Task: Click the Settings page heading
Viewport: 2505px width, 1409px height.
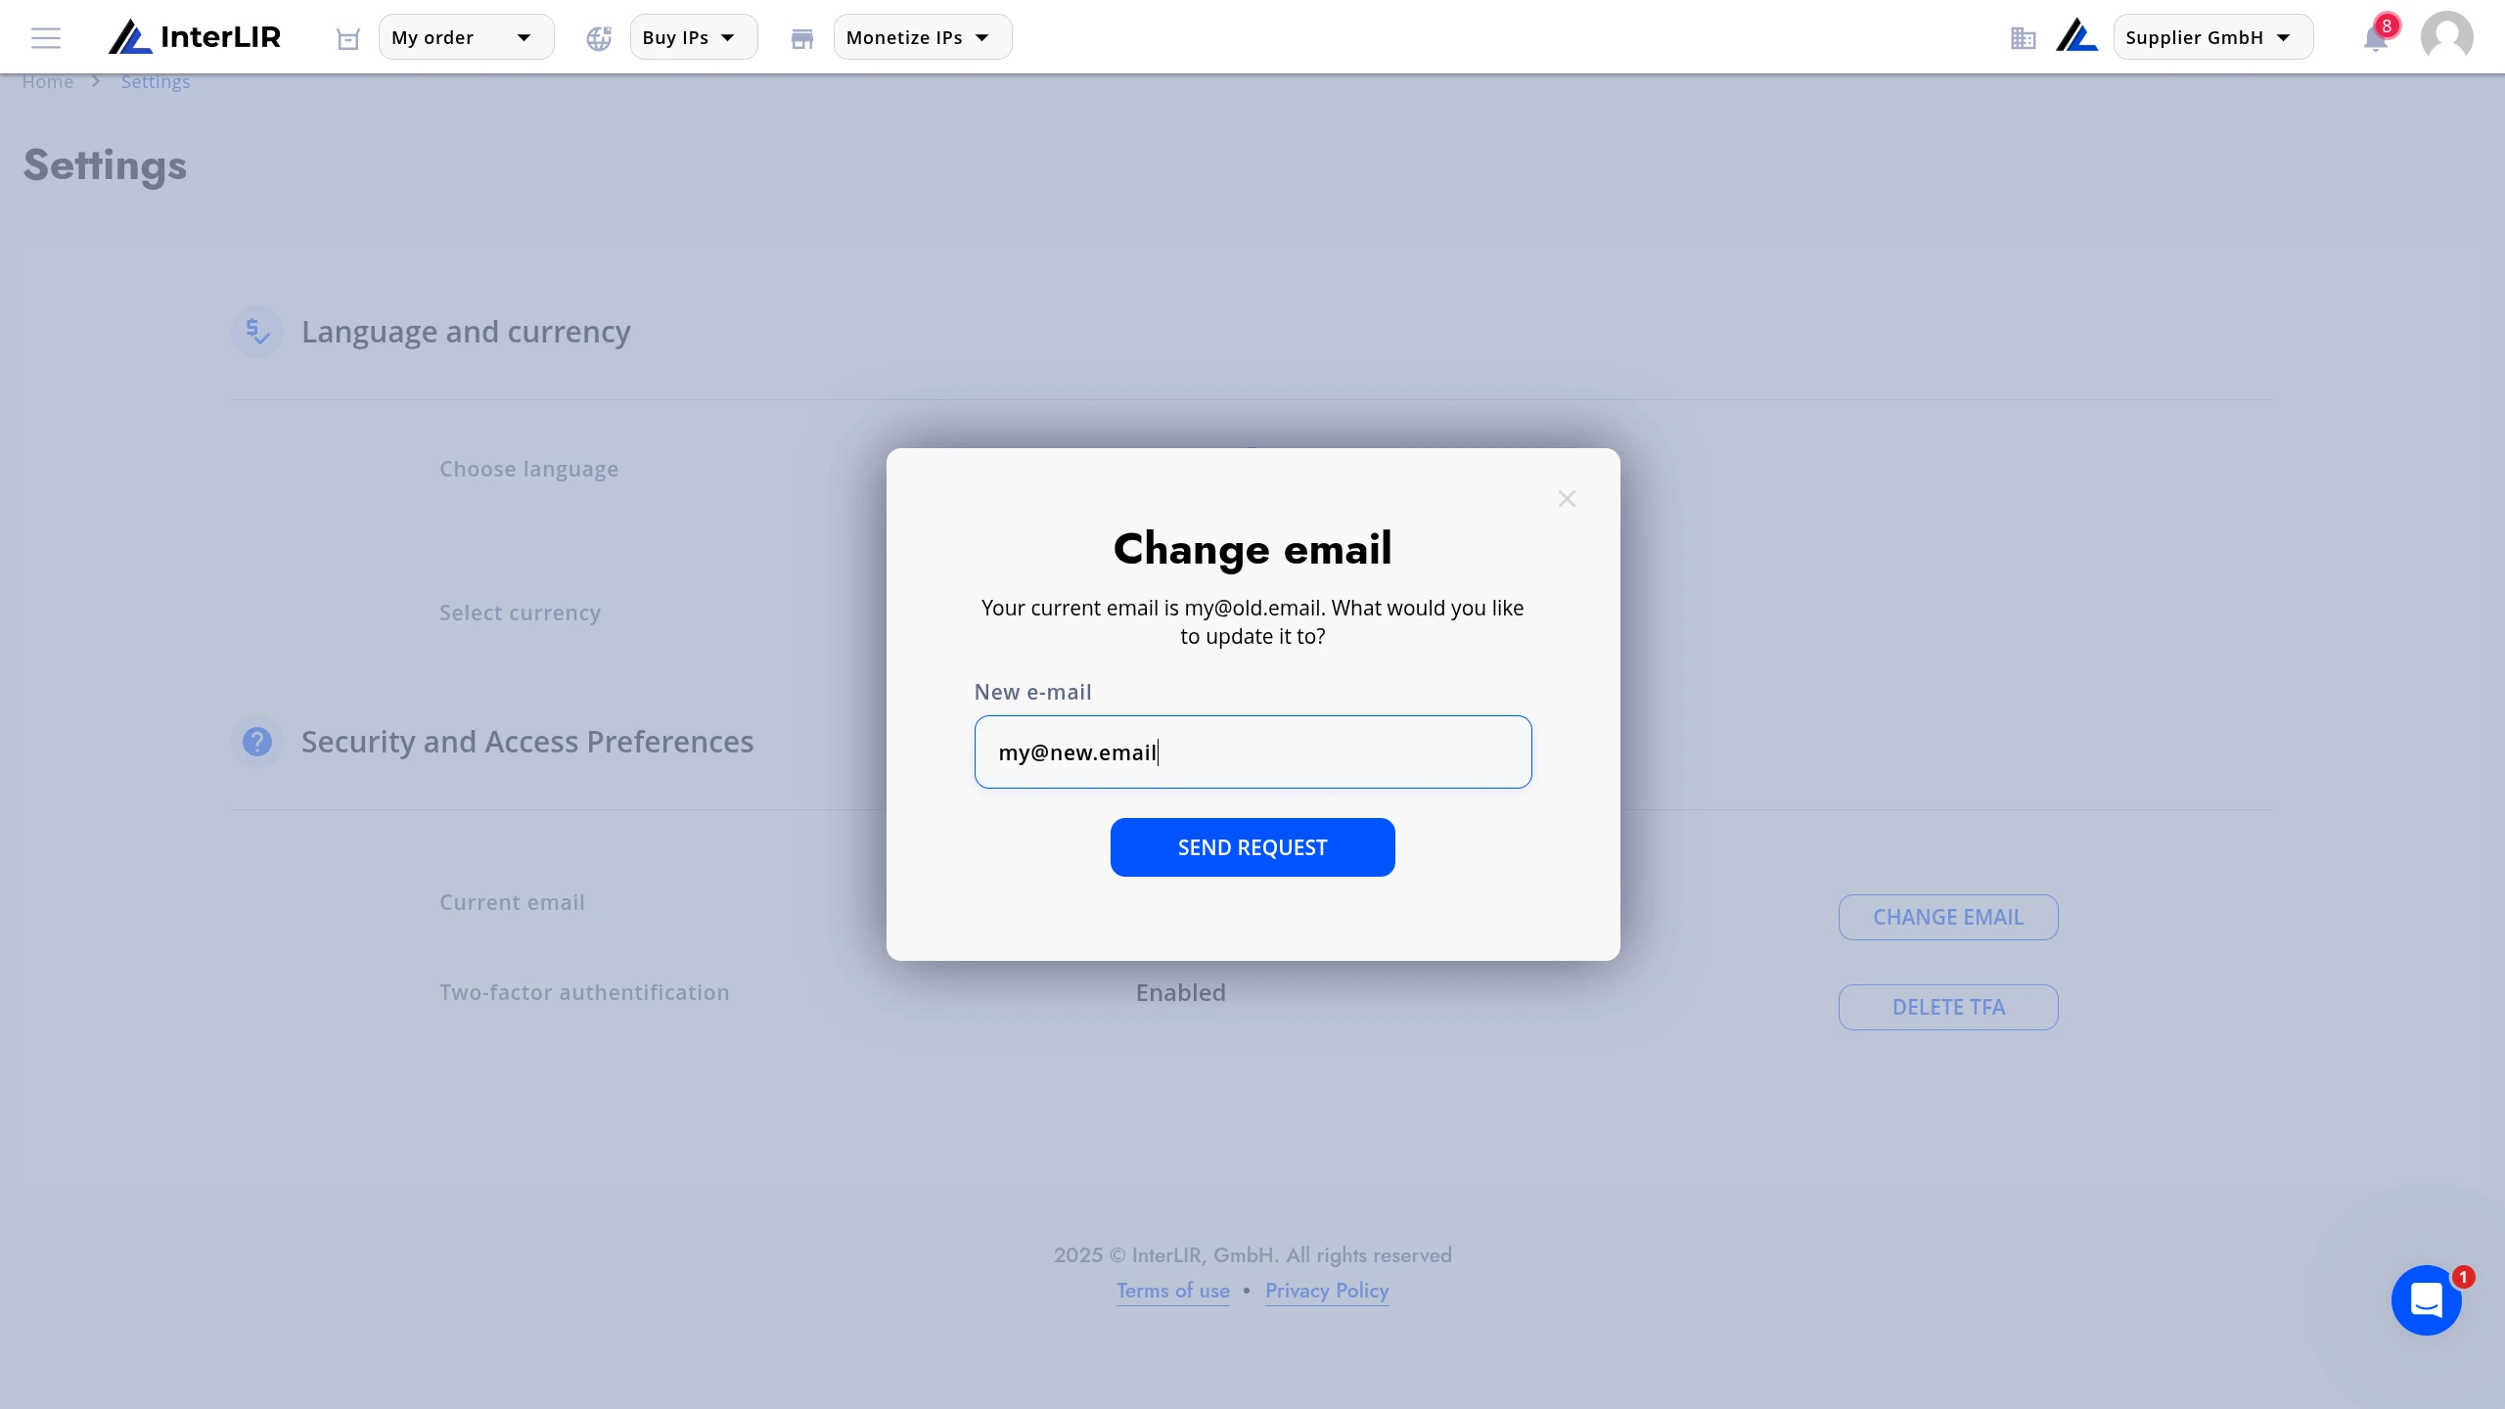Action: [x=105, y=164]
